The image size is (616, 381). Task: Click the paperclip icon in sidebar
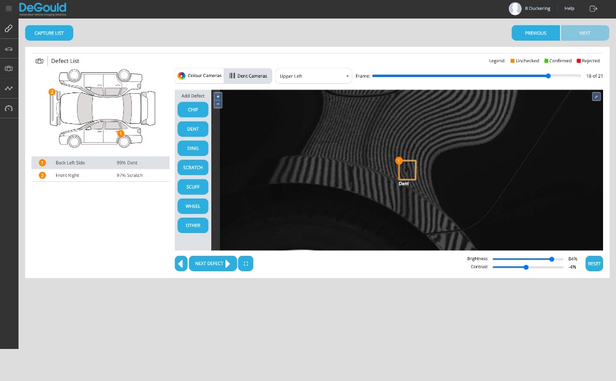[9, 28]
